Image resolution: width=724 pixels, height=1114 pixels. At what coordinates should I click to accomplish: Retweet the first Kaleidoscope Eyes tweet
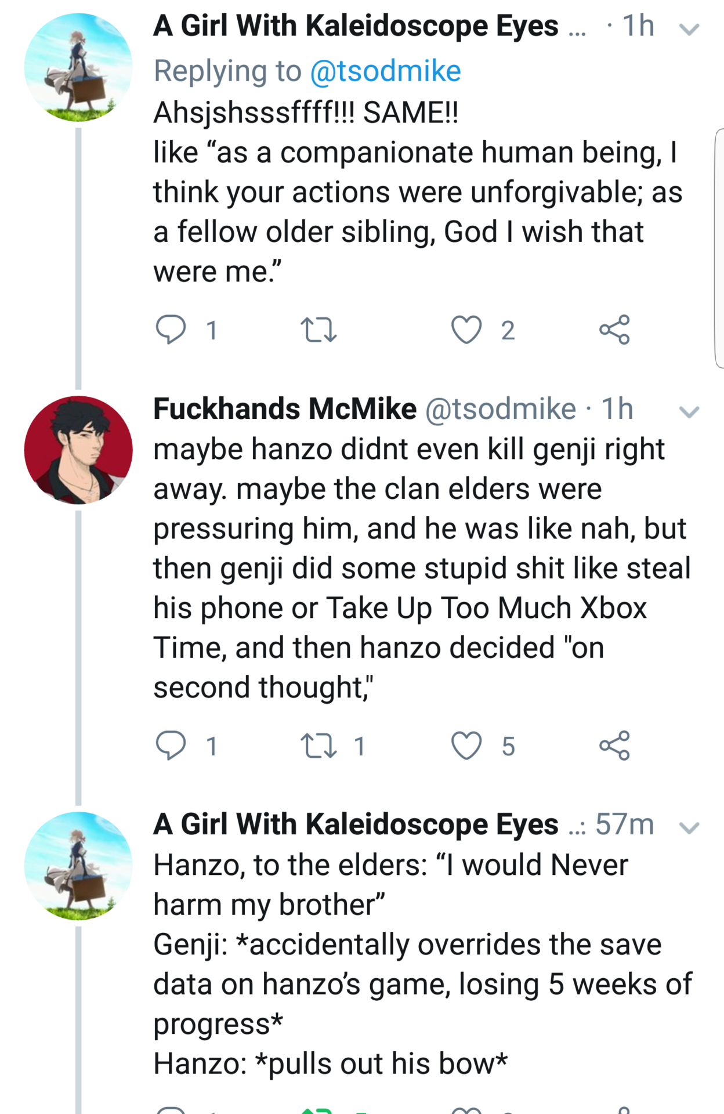(x=318, y=330)
